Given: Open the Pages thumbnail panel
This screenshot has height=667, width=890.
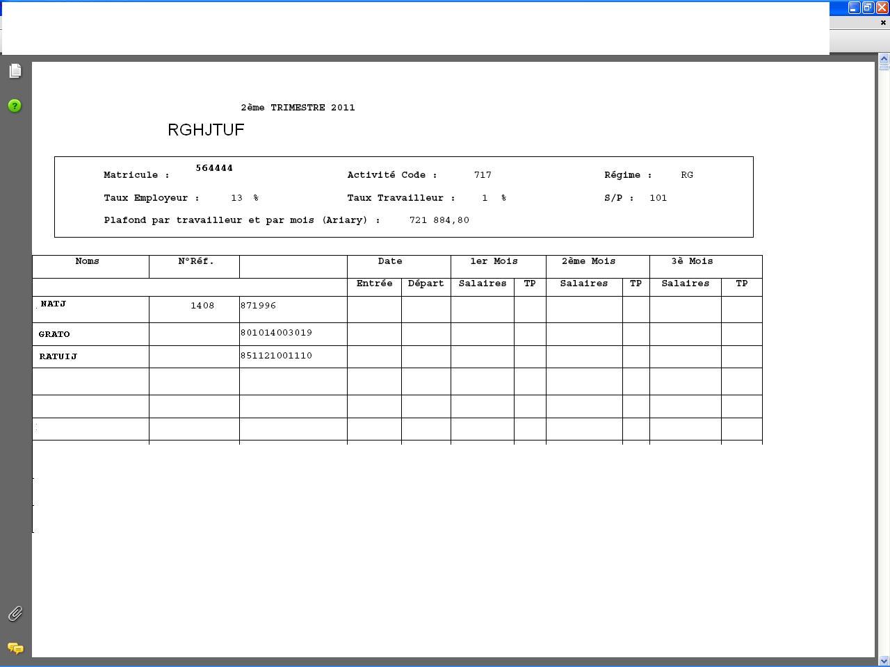Looking at the screenshot, I should 15,71.
